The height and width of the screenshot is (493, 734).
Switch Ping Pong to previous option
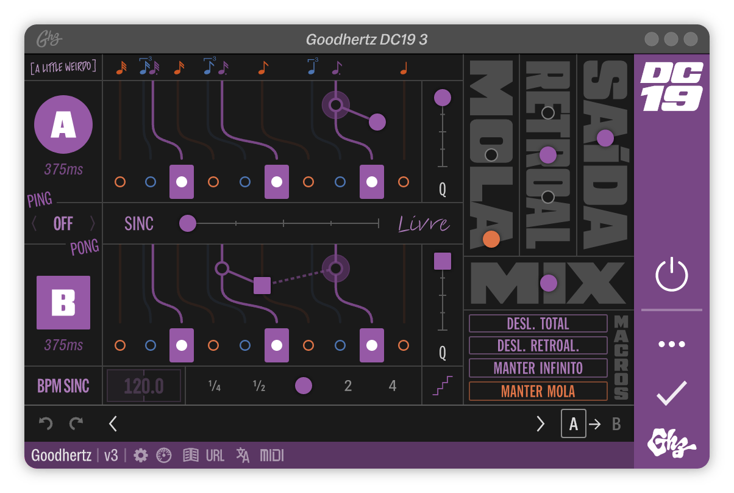(34, 224)
